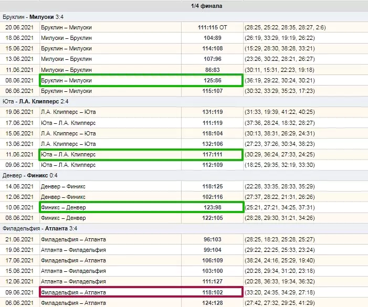
Task: Click score 111:127
Action: tap(213, 282)
